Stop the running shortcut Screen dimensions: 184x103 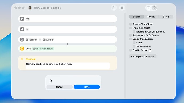(x=122, y=8)
